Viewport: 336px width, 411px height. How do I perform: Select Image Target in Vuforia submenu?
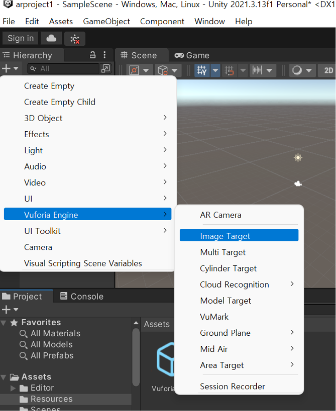pyautogui.click(x=239, y=235)
